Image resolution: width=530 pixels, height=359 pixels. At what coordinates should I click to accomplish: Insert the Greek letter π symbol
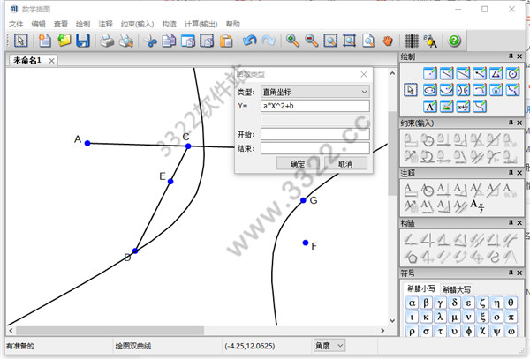tap(512, 318)
